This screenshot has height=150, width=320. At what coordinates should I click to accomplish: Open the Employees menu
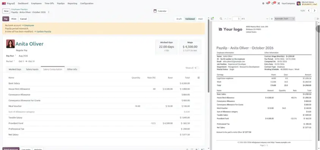pyautogui.click(x=36, y=3)
